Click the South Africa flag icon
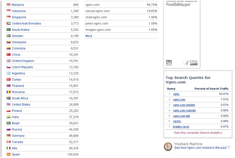The width and height of the screenshot is (235, 158). [x=9, y=98]
